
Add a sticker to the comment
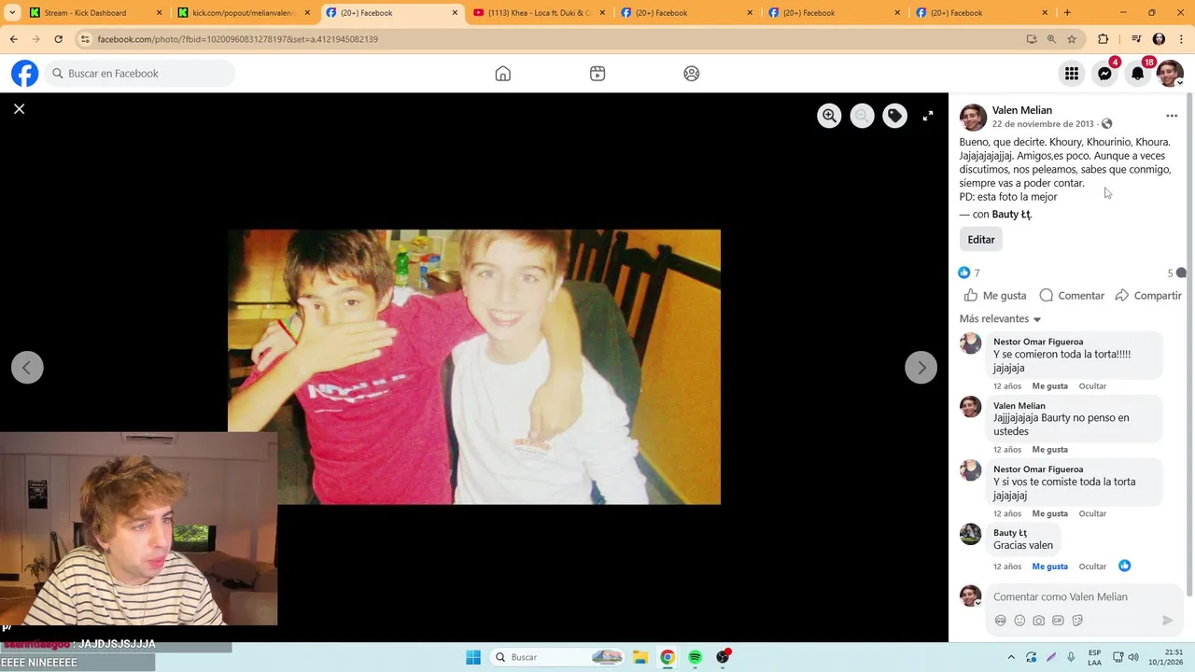click(1077, 621)
